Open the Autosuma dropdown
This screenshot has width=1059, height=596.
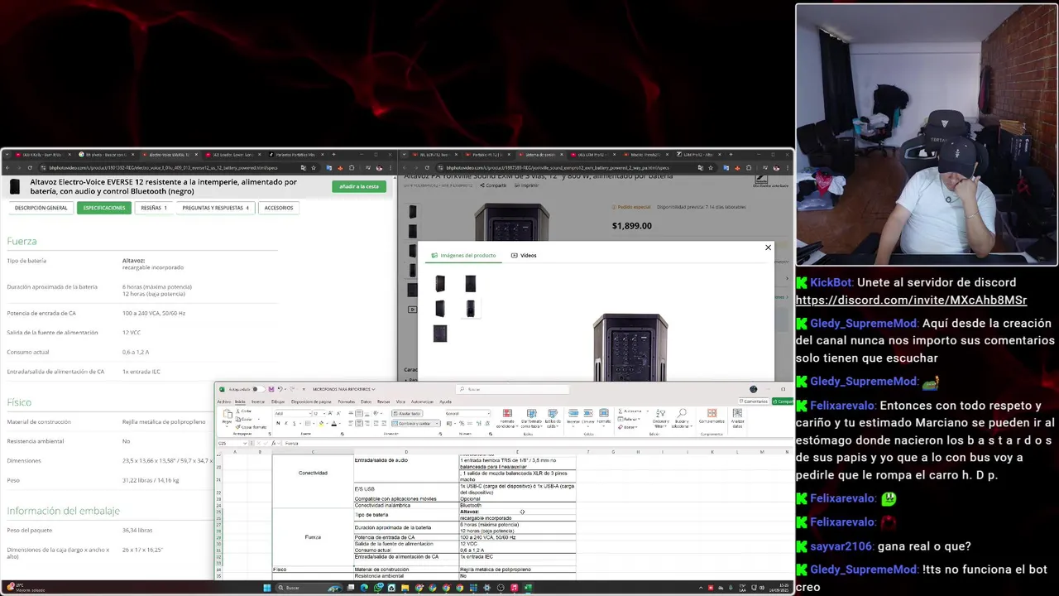point(648,411)
